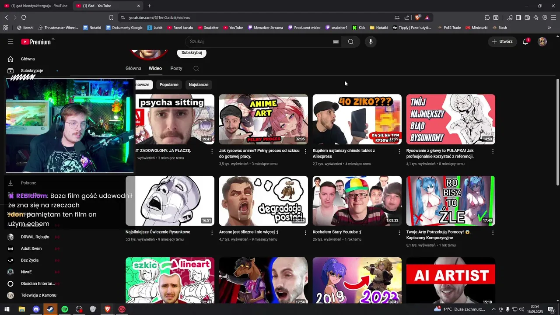Image resolution: width=560 pixels, height=315 pixels.
Task: Open sidebar Pobrane downloads item
Action: pos(28,183)
